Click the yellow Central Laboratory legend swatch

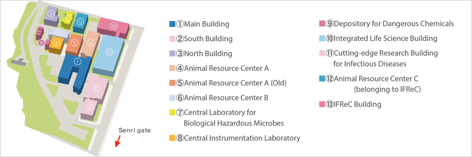[172, 113]
